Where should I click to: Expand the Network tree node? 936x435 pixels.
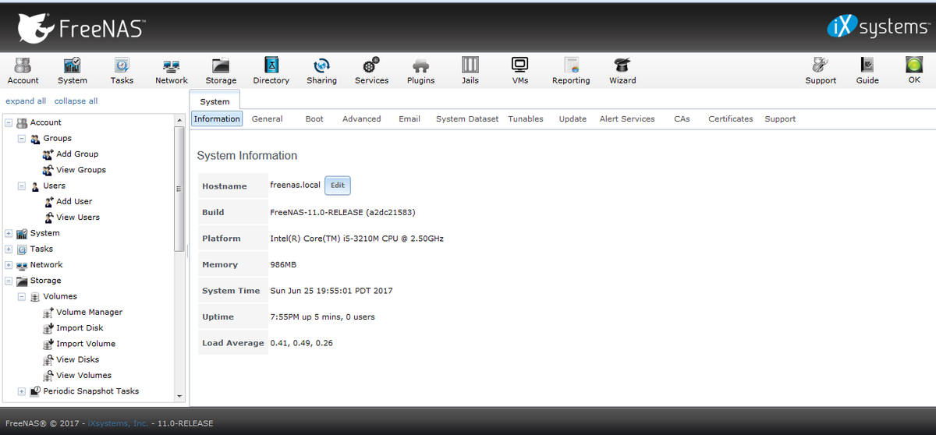point(9,265)
